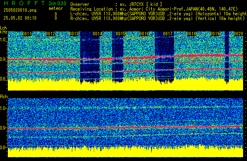Select the kHz unit label

[4, 32]
